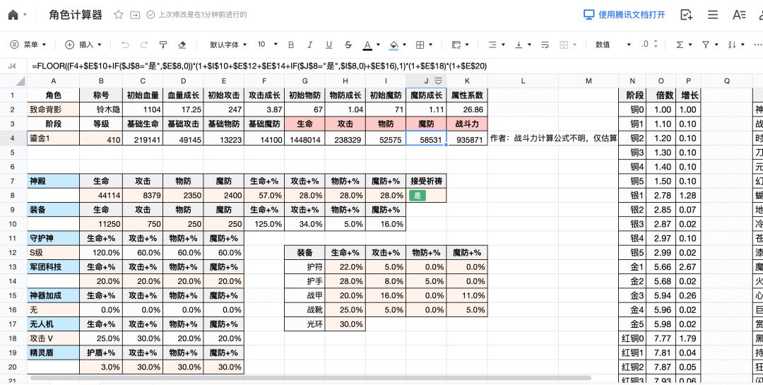Select row 4 header

click(12, 138)
